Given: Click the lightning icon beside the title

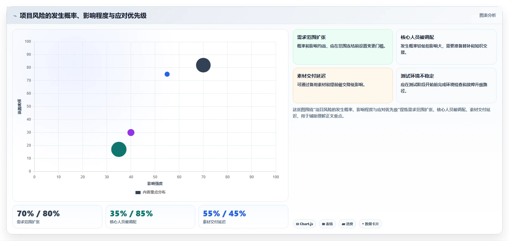Looking at the screenshot, I should coord(15,16).
